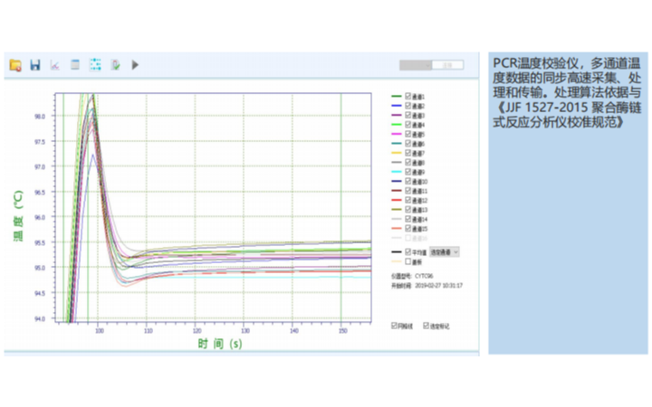Open the channel settings slider icon
This screenshot has width=652, height=407.
pyautogui.click(x=95, y=65)
